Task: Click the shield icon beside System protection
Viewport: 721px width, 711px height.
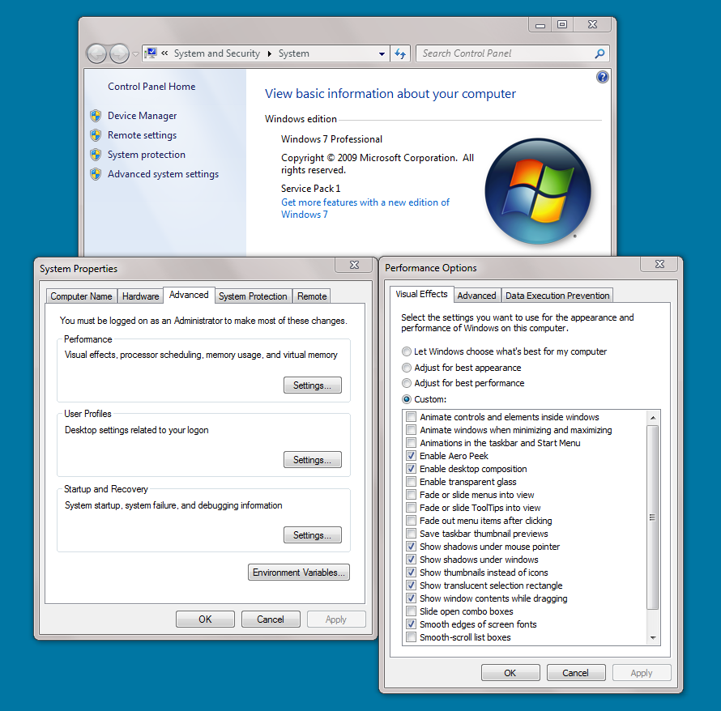Action: tap(96, 155)
